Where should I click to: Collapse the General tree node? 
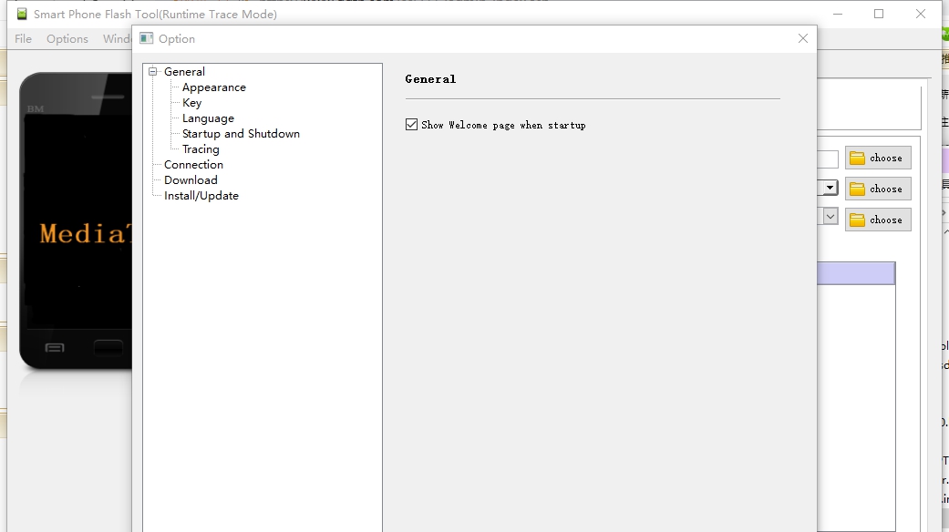[x=153, y=72]
